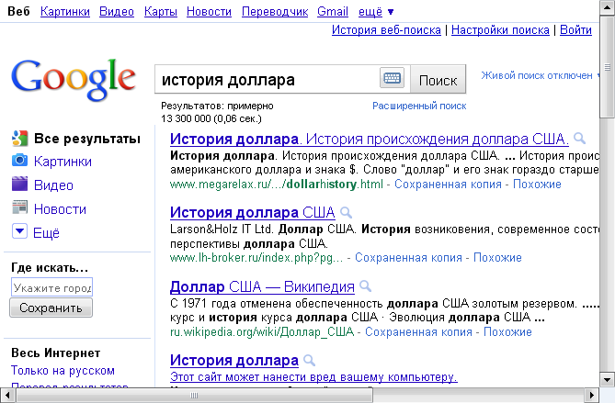
Task: Open the Живой поиск отключен dropdown
Action: 541,75
